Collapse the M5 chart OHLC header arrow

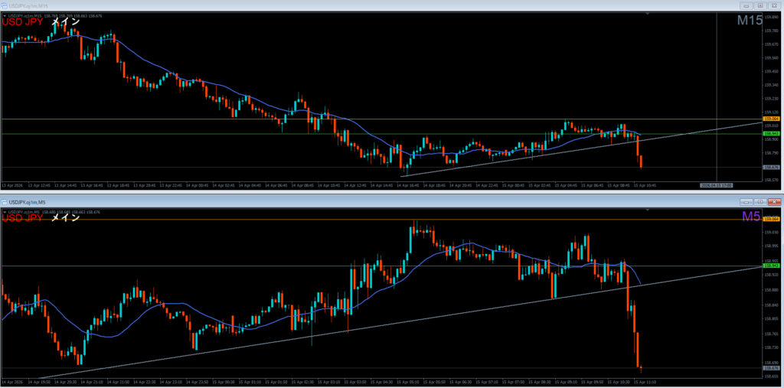coord(5,211)
